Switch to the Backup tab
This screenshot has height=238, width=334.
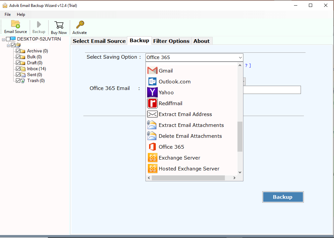[139, 41]
